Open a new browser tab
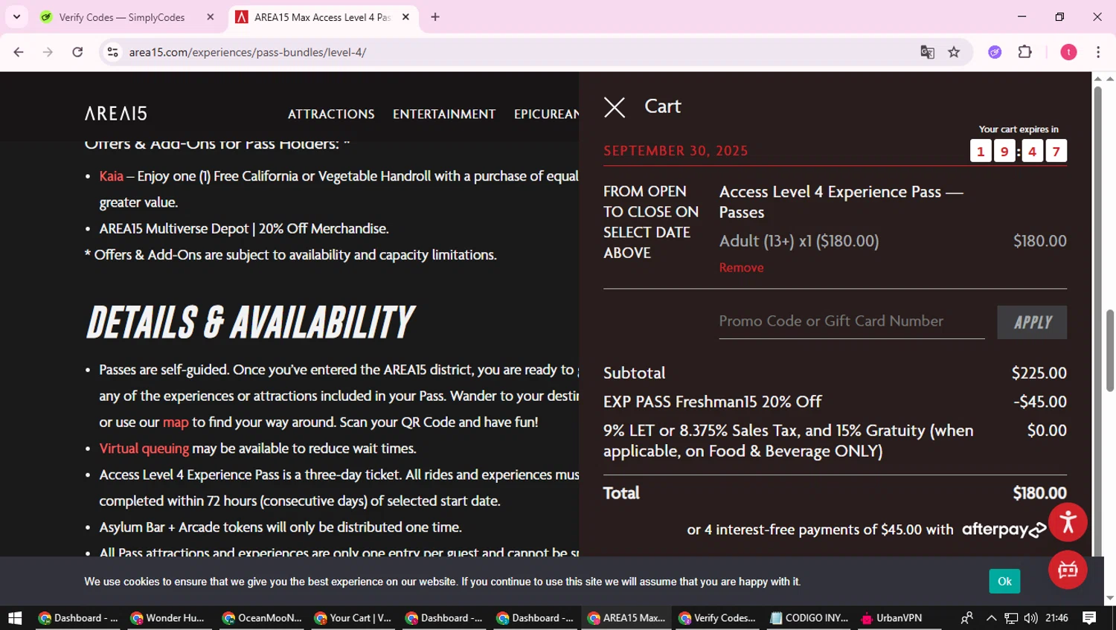The height and width of the screenshot is (630, 1116). point(435,17)
